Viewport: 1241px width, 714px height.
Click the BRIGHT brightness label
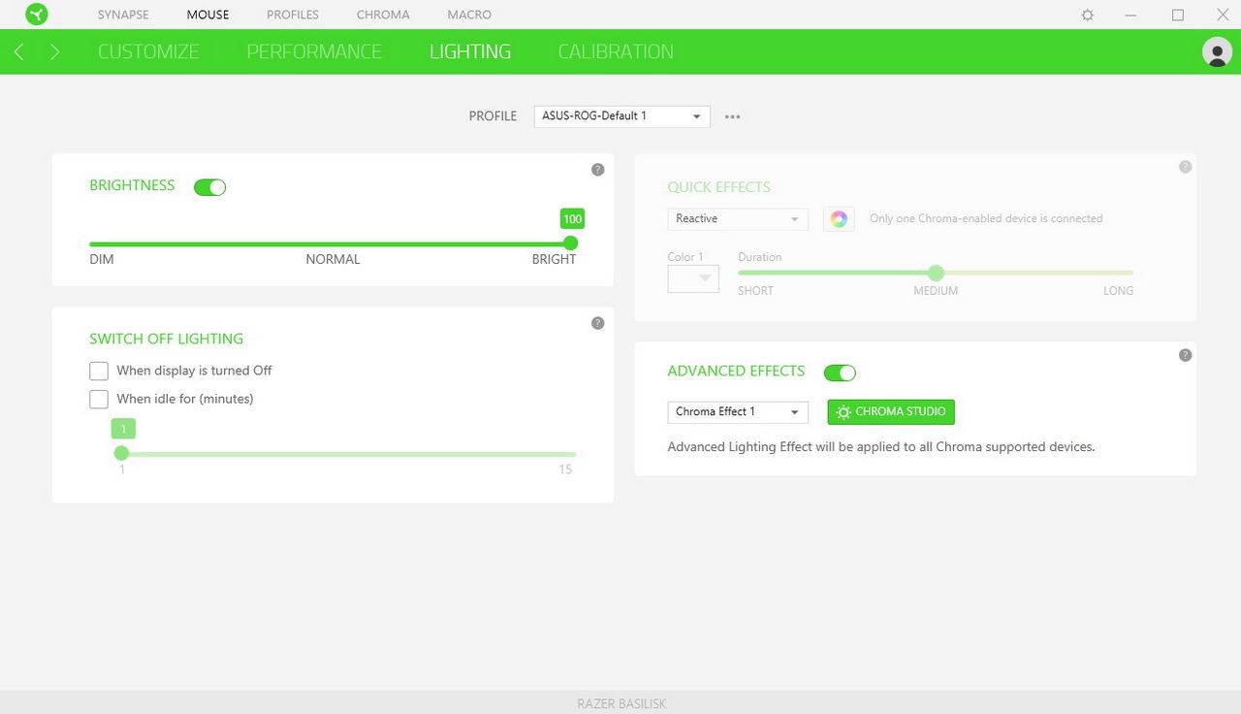pos(554,260)
